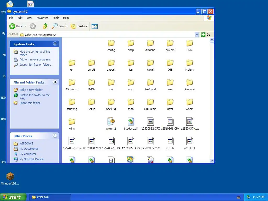The height and width of the screenshot is (201, 268).
Task: Select the URTTemp folder icon
Action: click(150, 102)
